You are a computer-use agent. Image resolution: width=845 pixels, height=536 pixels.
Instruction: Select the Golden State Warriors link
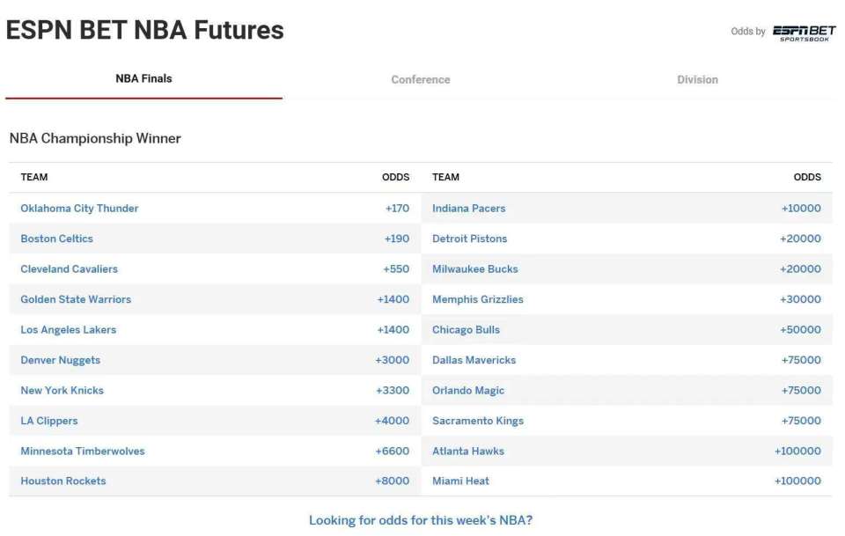coord(76,299)
